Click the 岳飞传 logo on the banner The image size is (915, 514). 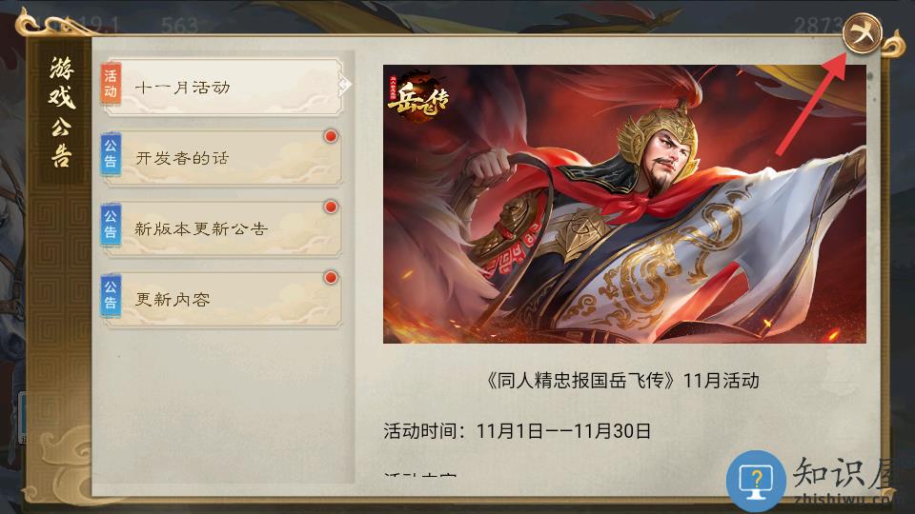[417, 97]
